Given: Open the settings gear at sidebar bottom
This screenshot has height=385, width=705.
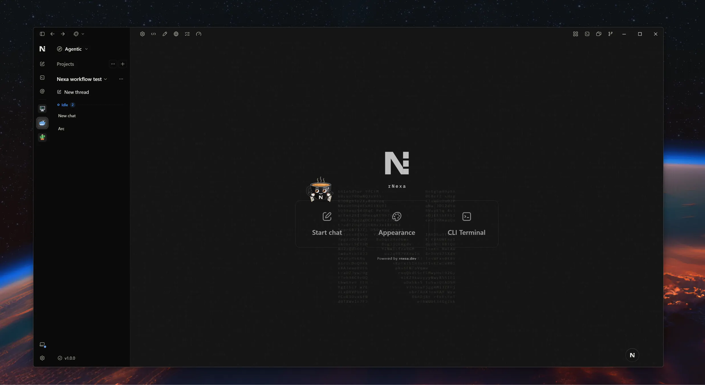Looking at the screenshot, I should (42, 358).
